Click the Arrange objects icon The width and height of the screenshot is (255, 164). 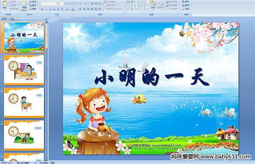tap(153, 4)
